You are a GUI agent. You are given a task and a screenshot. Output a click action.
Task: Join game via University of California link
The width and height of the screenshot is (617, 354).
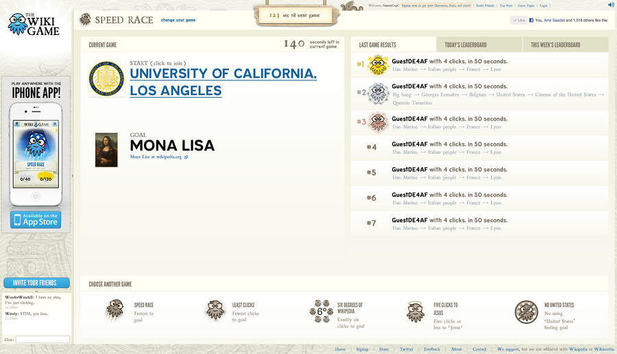[x=223, y=81]
